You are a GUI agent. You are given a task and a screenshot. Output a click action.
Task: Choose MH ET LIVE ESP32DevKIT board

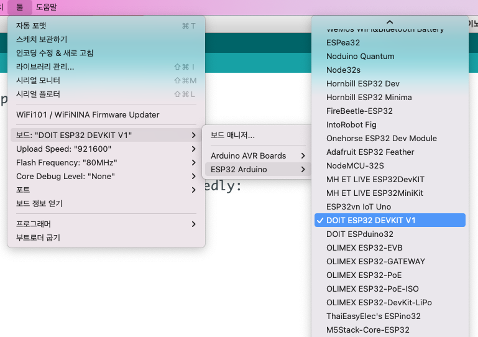point(390,180)
